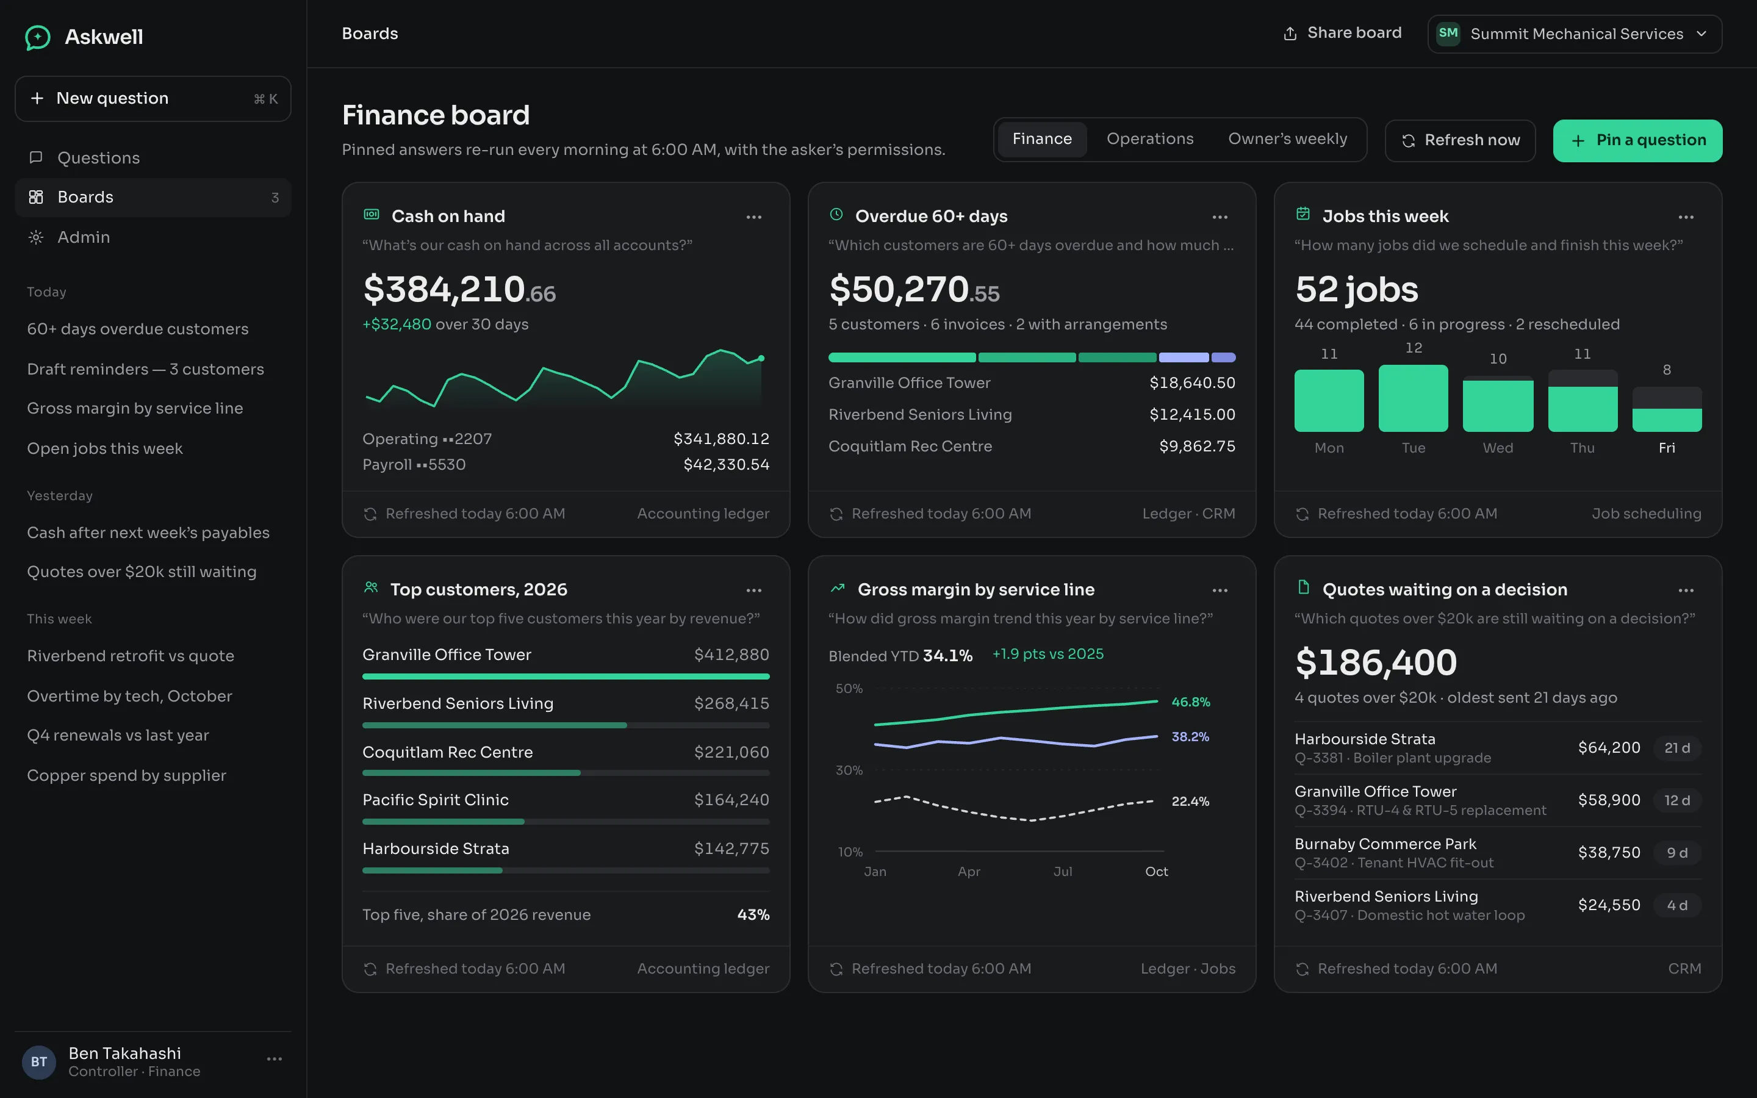The height and width of the screenshot is (1098, 1757).
Task: Click Pin a question button
Action: 1637,141
